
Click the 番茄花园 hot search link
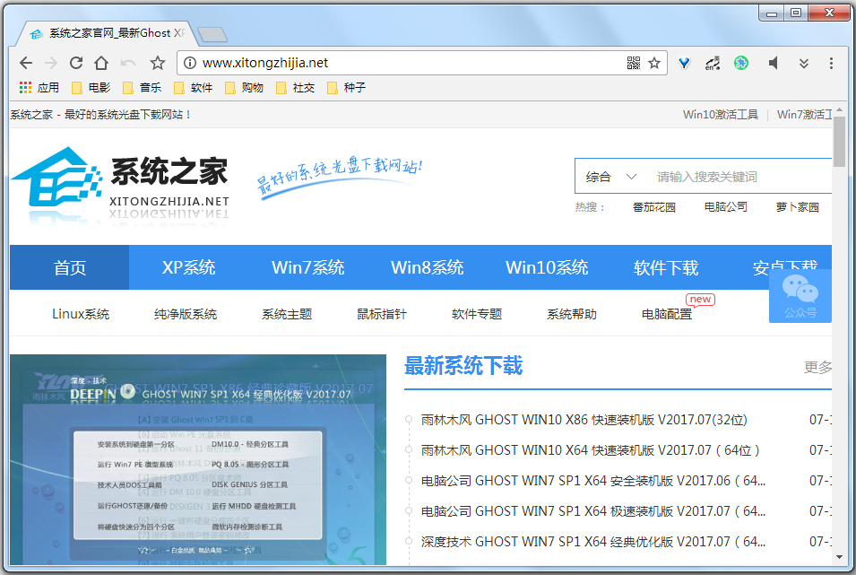[654, 207]
